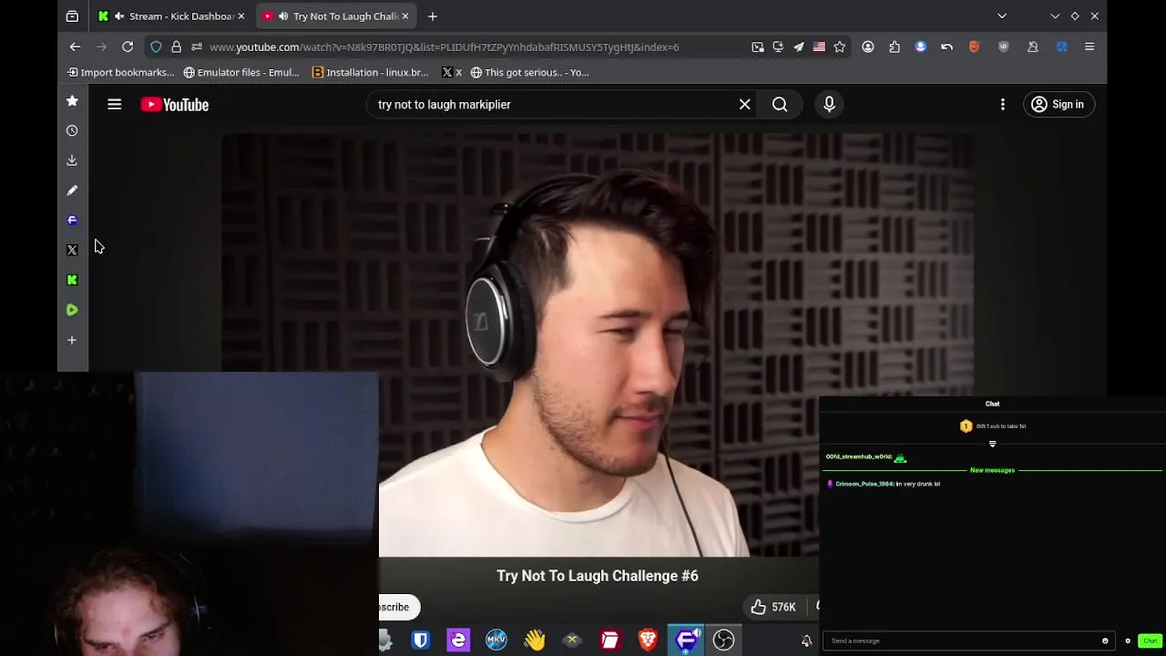The image size is (1166, 656).
Task: Start voice search with the microphone
Action: coord(829,105)
